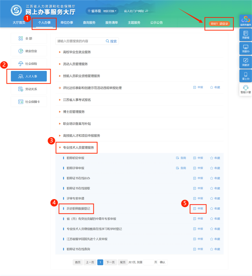Switch to 服务清单 tab
This screenshot has width=252, height=276.
112,23
